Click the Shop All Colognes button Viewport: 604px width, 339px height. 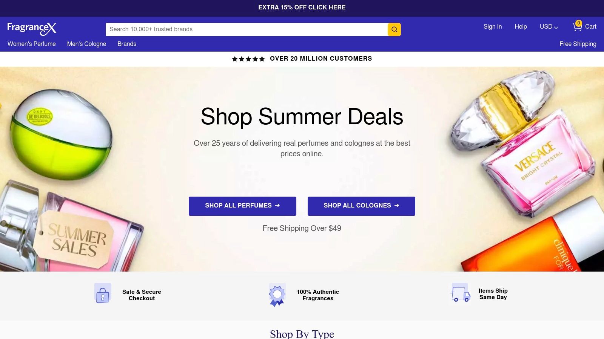tap(361, 206)
